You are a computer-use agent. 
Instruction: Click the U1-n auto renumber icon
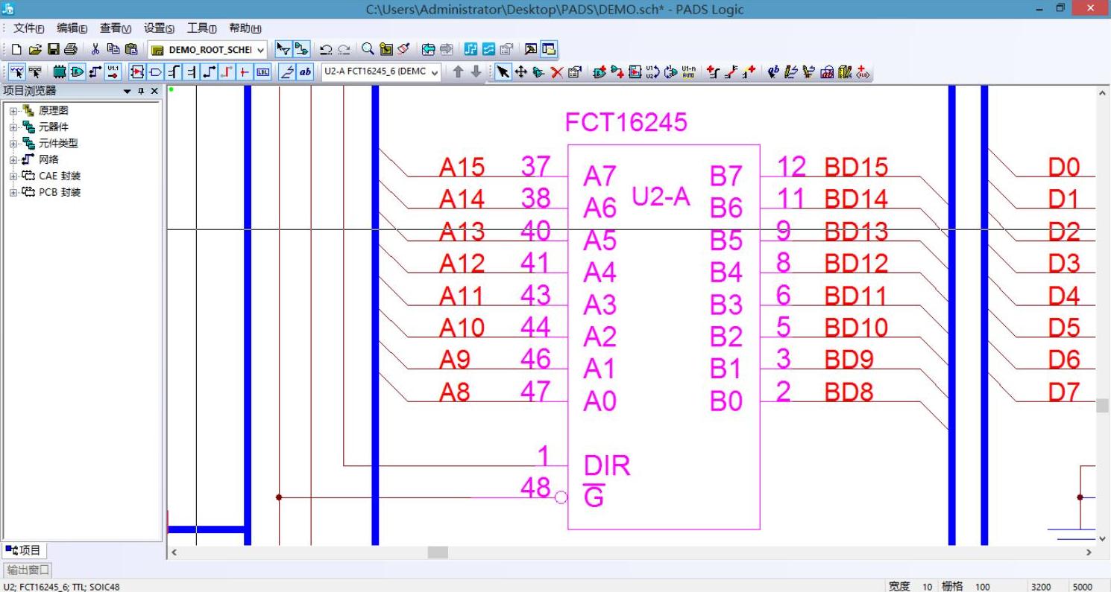point(689,72)
